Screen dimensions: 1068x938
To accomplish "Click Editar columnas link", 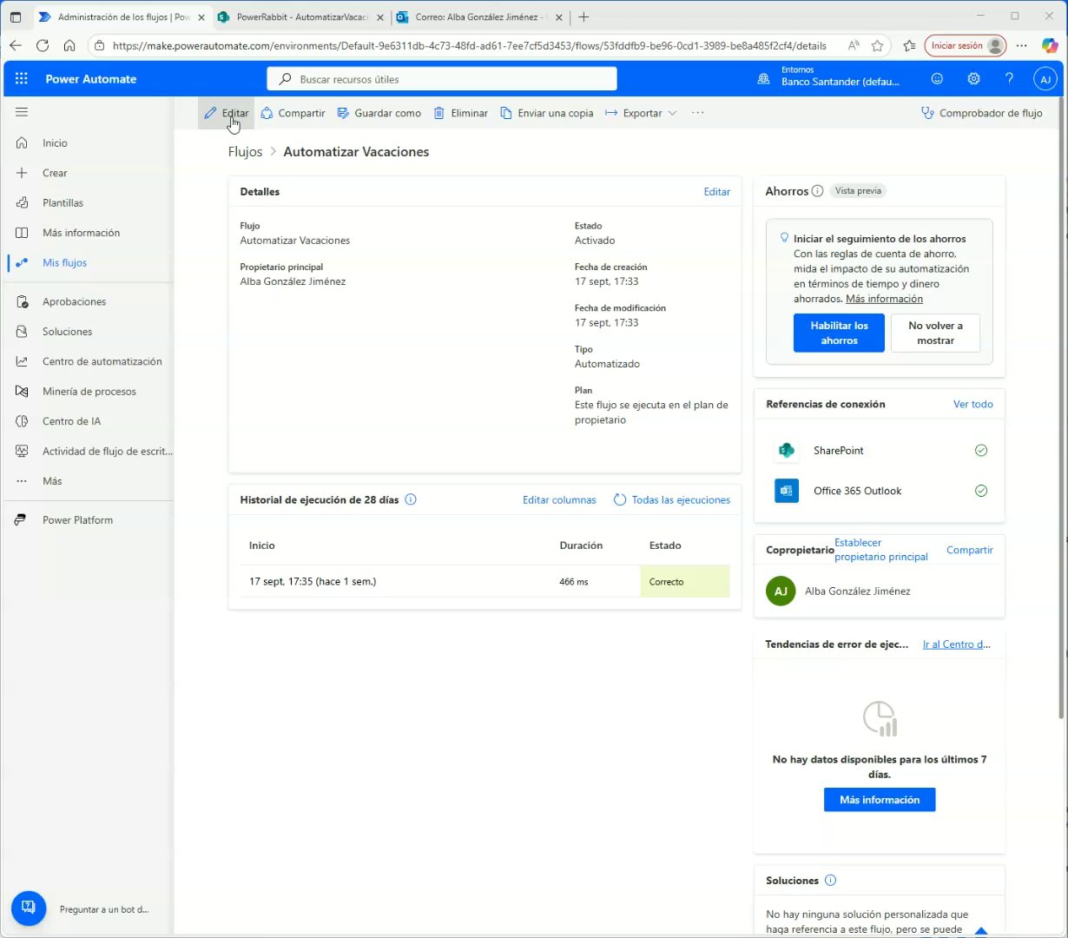I will (x=559, y=500).
